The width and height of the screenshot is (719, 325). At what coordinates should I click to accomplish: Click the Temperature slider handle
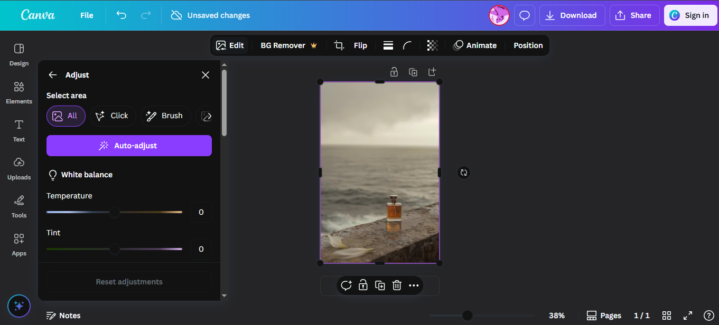pyautogui.click(x=115, y=212)
